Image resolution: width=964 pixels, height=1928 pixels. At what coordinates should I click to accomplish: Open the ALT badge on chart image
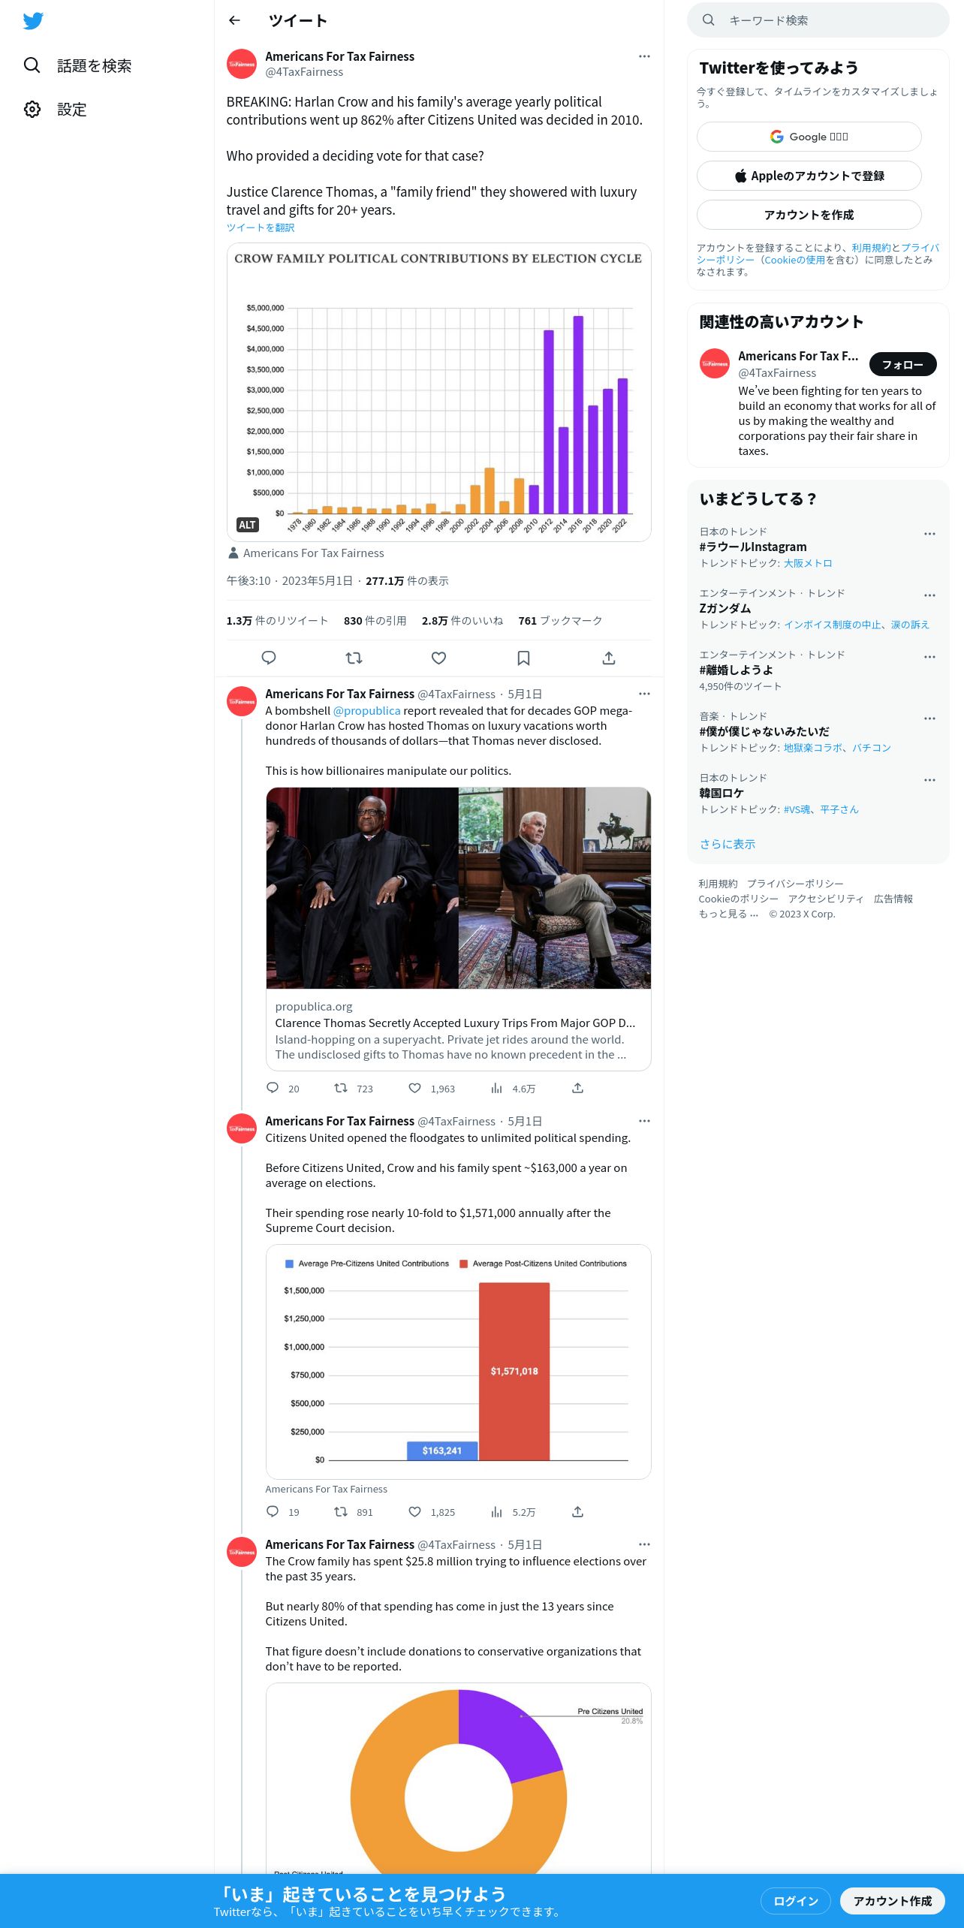pyautogui.click(x=248, y=525)
